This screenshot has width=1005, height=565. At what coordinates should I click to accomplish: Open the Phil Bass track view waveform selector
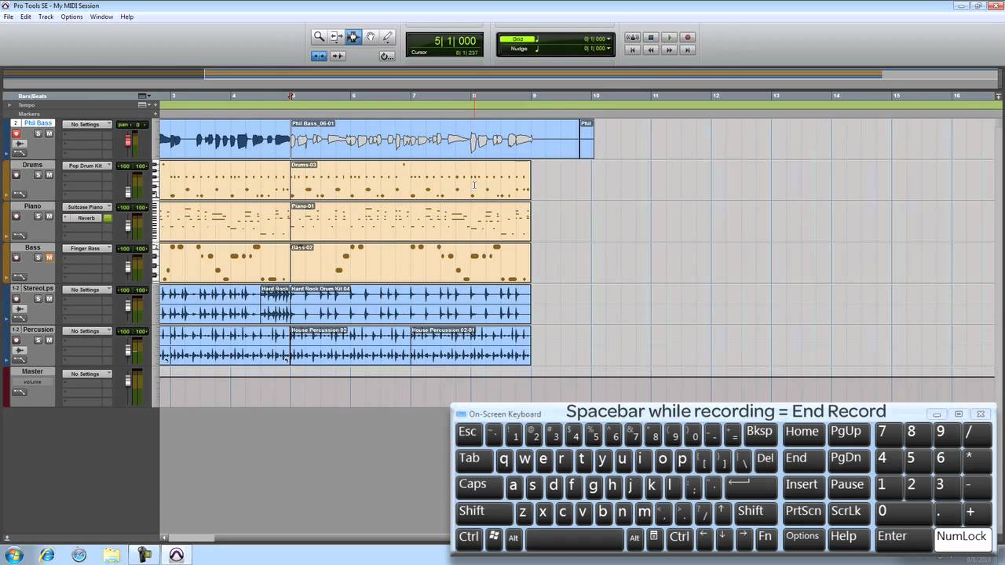[x=20, y=144]
